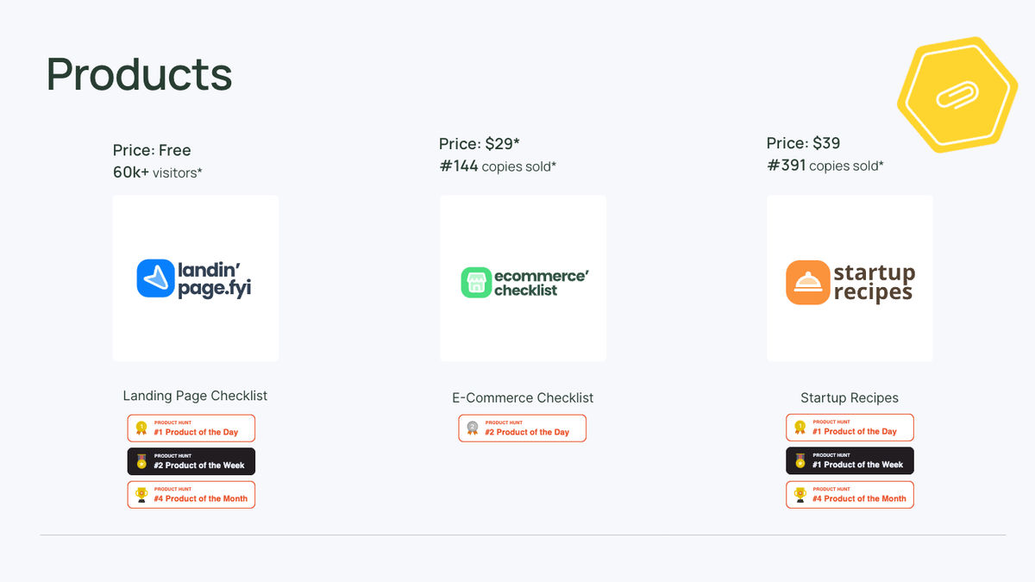Open Startup Recipes #1 Product of the Week badge
Viewport: 1035px width, 582px height.
850,460
